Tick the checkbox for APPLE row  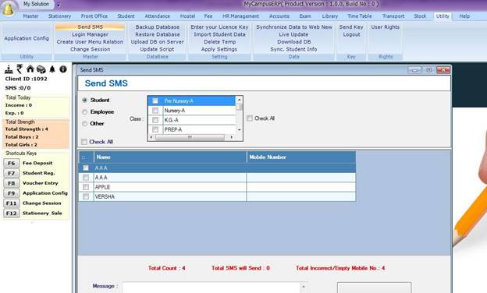86,187
